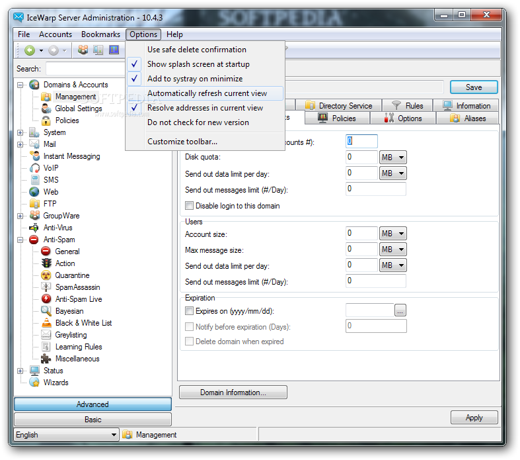Click the Advanced view button

(x=93, y=404)
